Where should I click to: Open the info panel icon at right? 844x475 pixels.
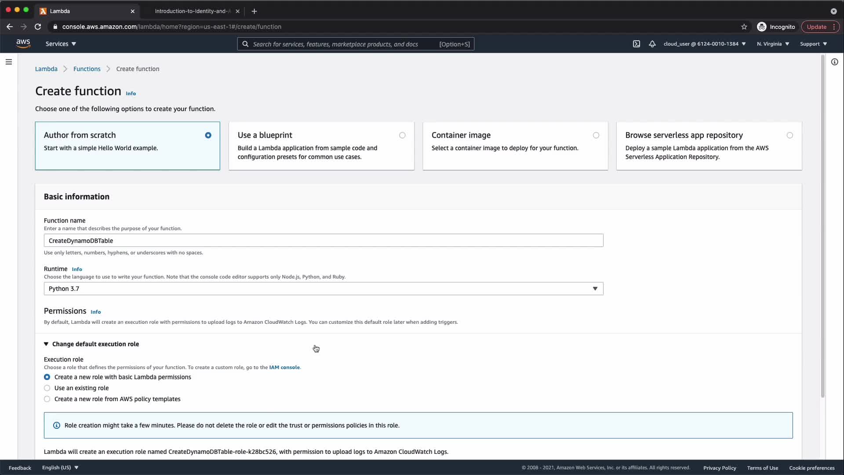pos(834,62)
